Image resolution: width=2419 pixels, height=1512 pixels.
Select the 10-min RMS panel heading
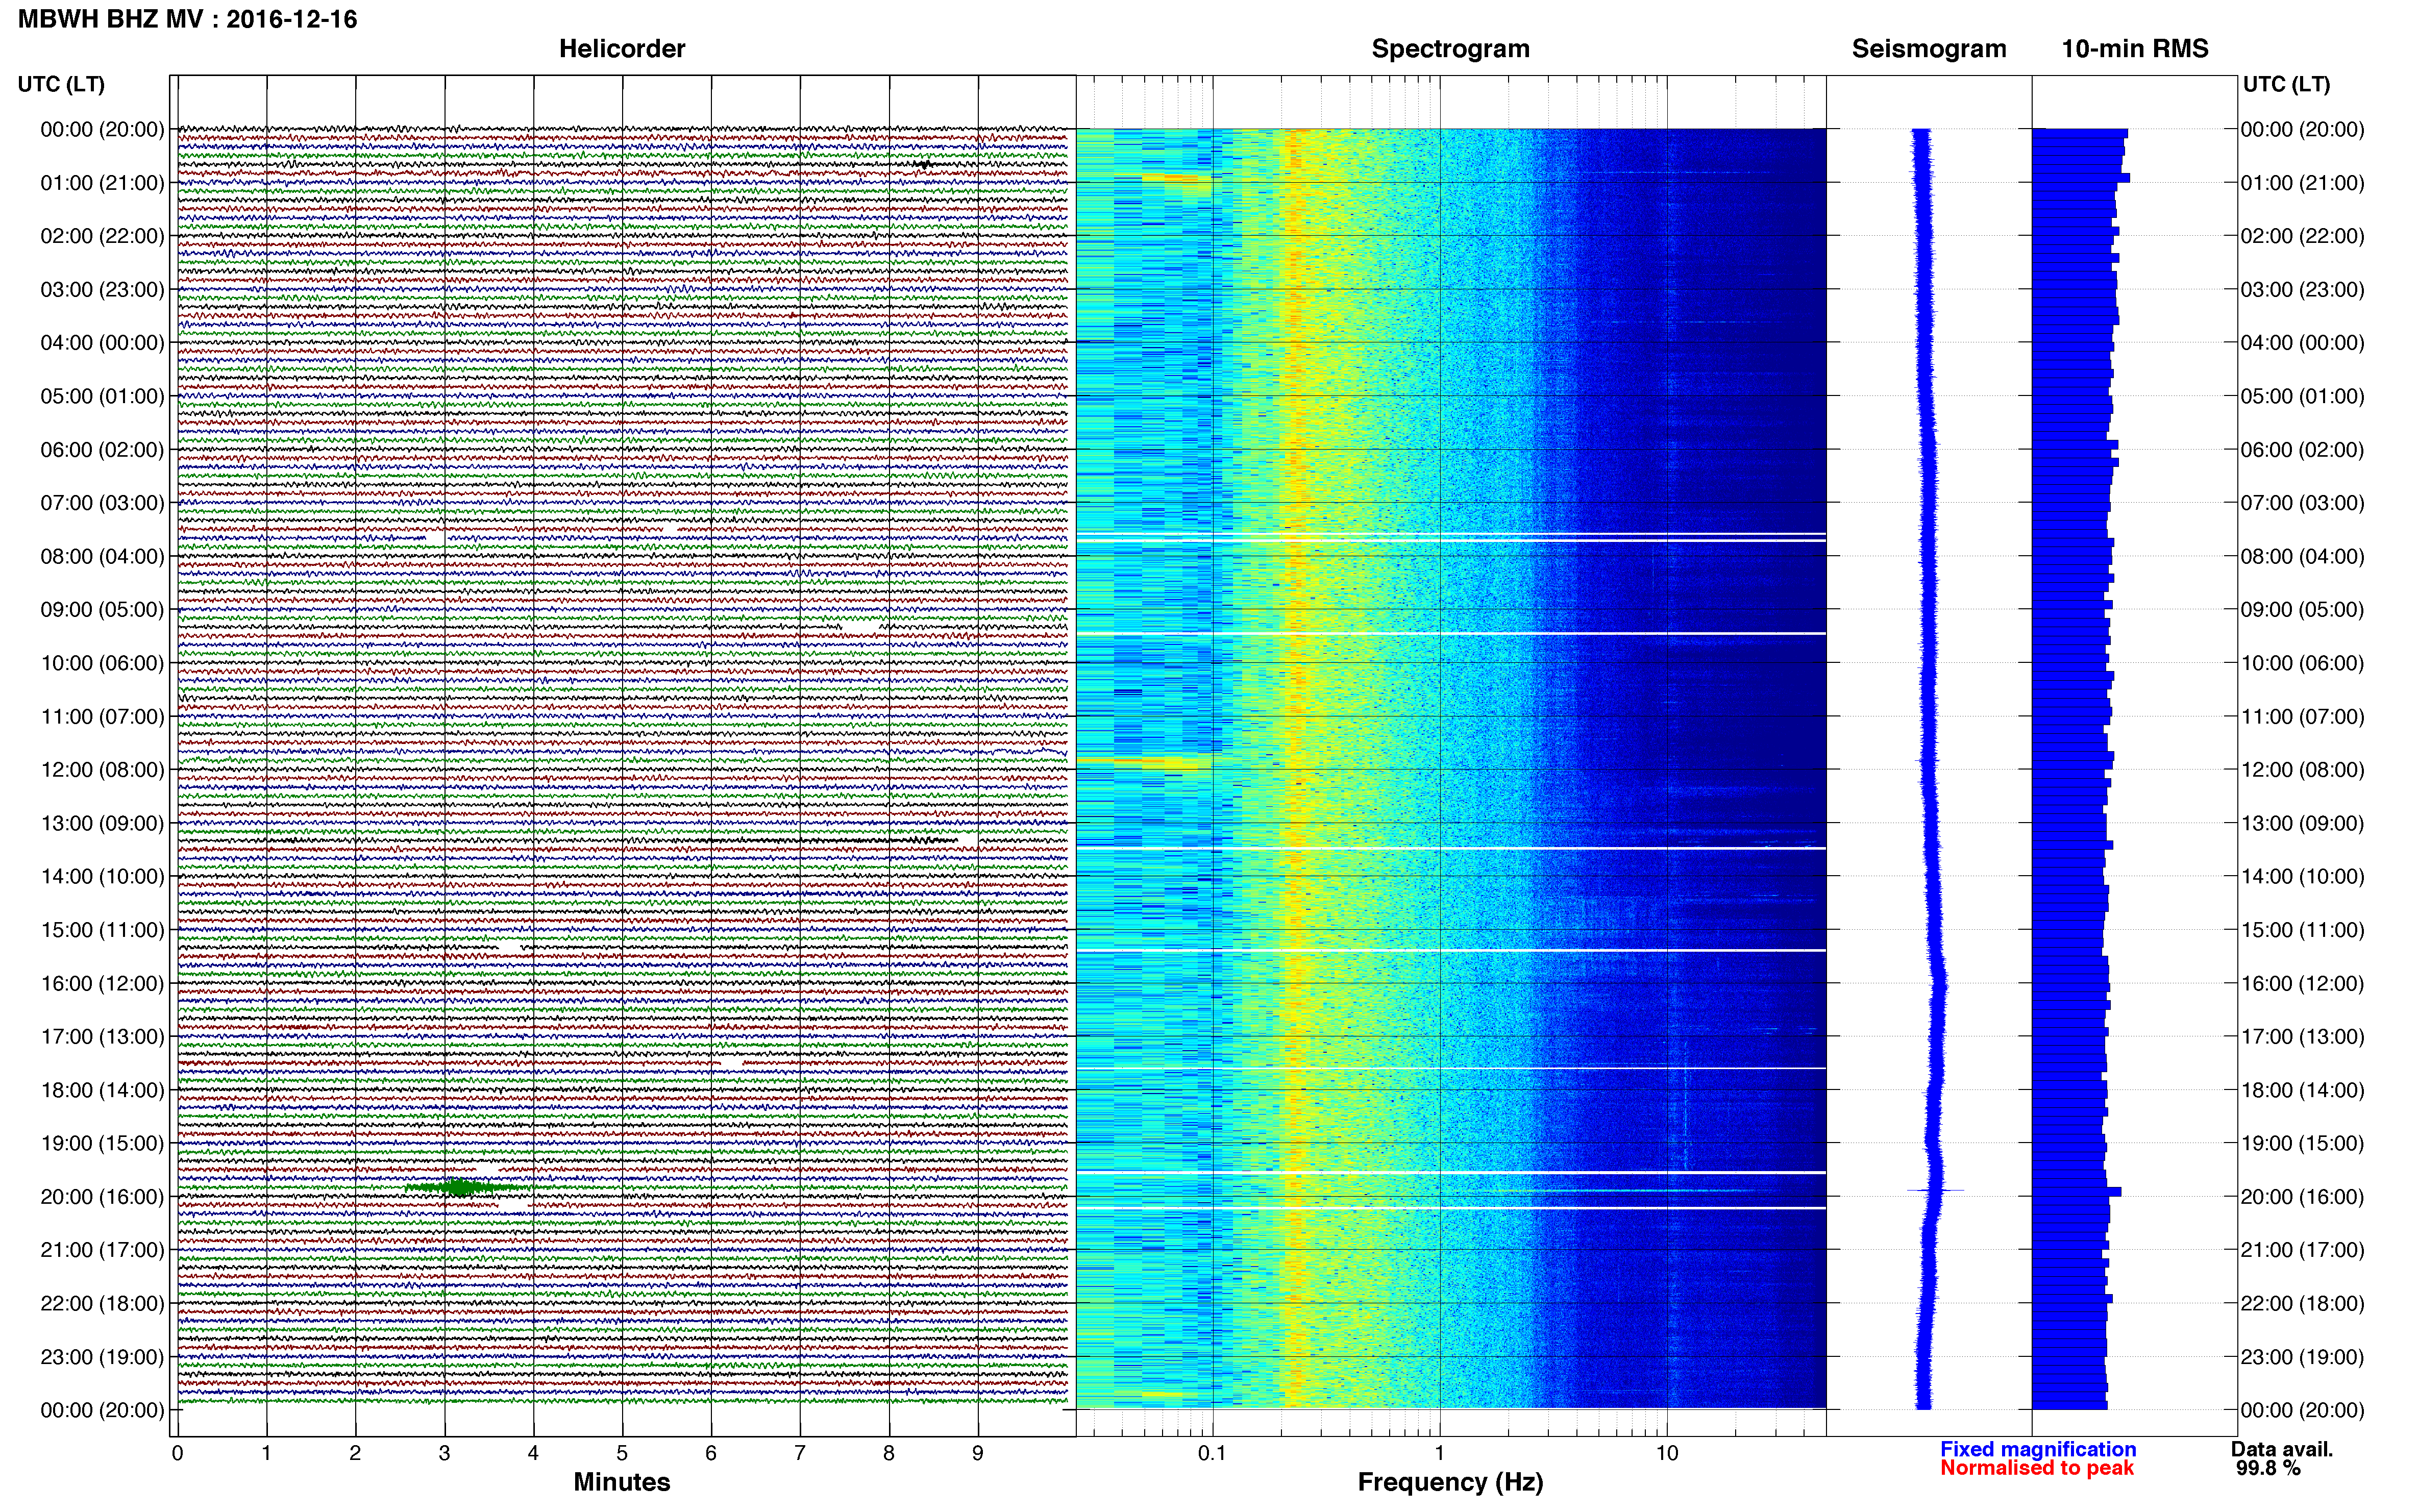(2134, 48)
